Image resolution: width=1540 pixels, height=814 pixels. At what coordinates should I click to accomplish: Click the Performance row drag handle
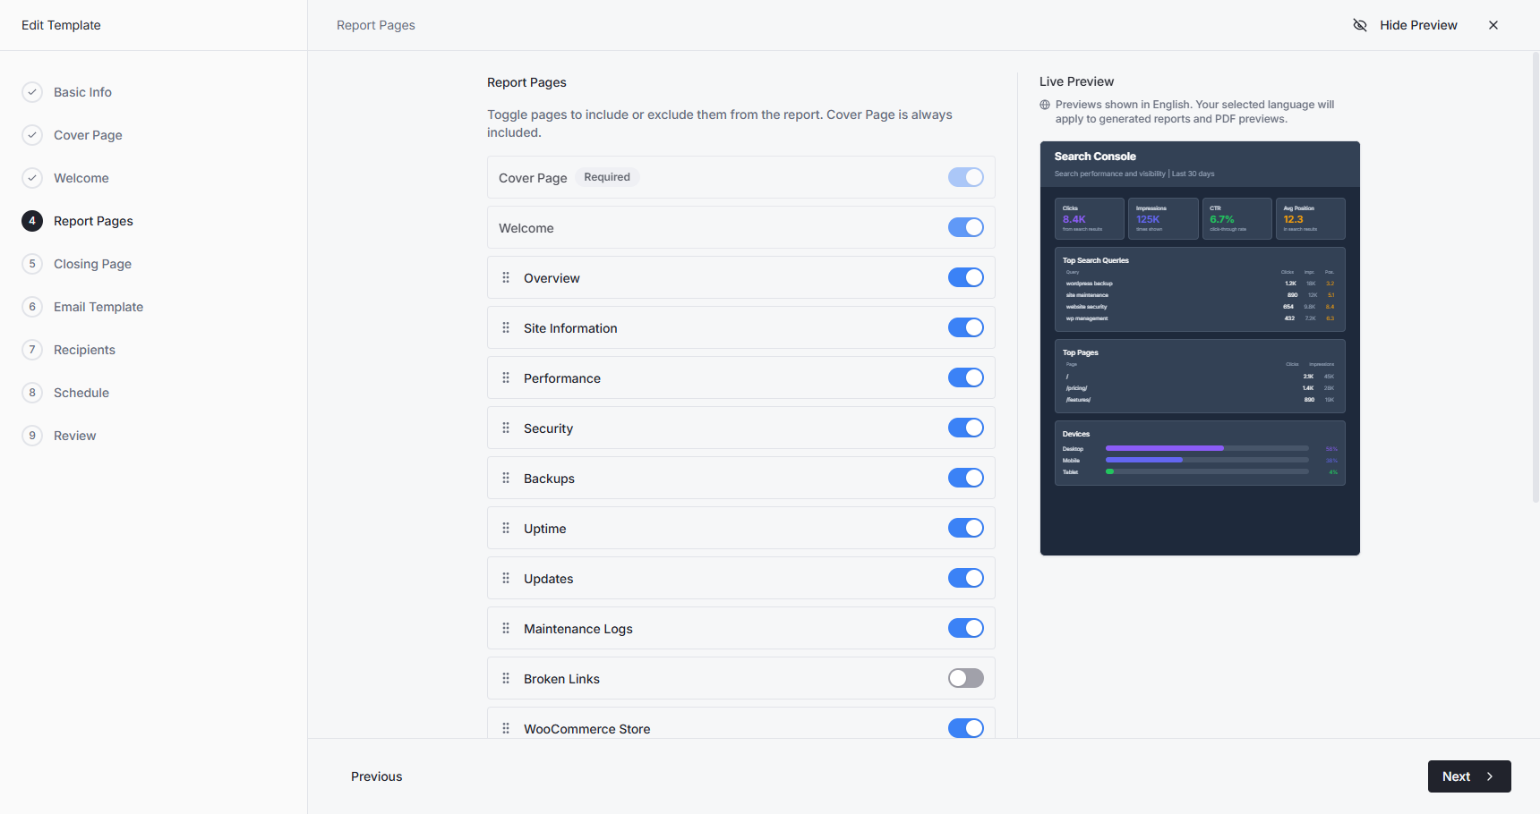coord(506,377)
